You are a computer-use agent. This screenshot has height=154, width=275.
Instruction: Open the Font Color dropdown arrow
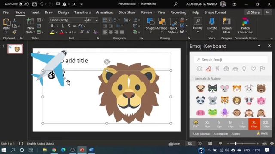point(66,32)
